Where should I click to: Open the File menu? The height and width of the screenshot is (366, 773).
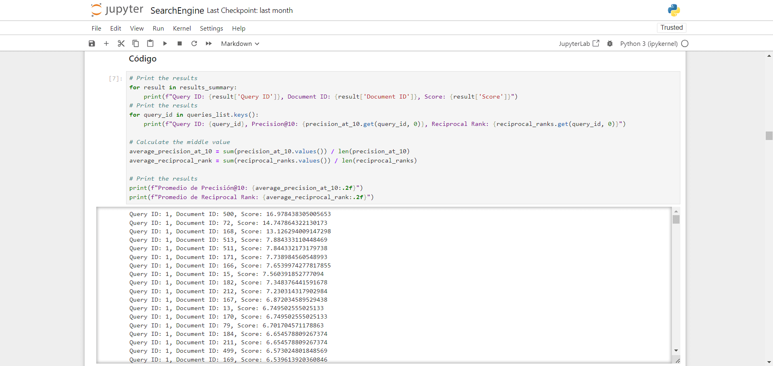(x=96, y=28)
